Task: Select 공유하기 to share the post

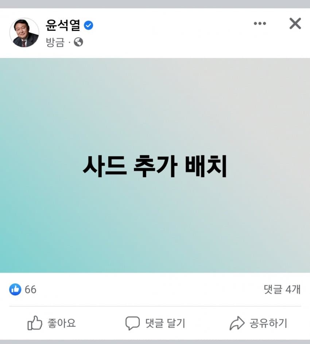Action: pyautogui.click(x=258, y=323)
